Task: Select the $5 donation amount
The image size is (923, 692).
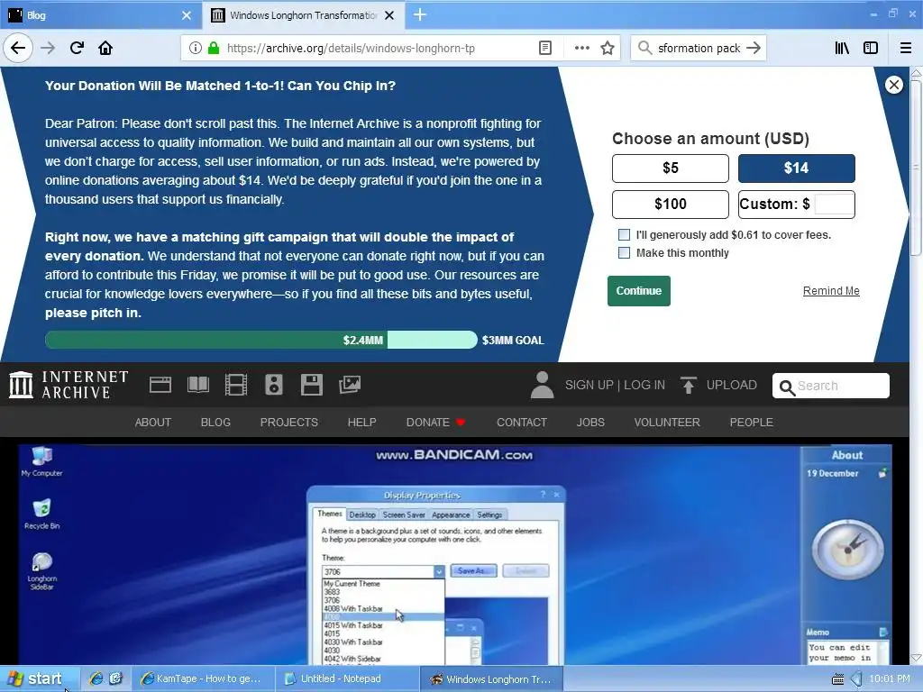Action: 671,168
